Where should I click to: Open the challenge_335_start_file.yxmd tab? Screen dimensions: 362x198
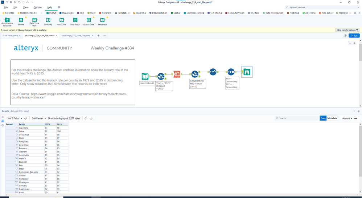(76, 36)
